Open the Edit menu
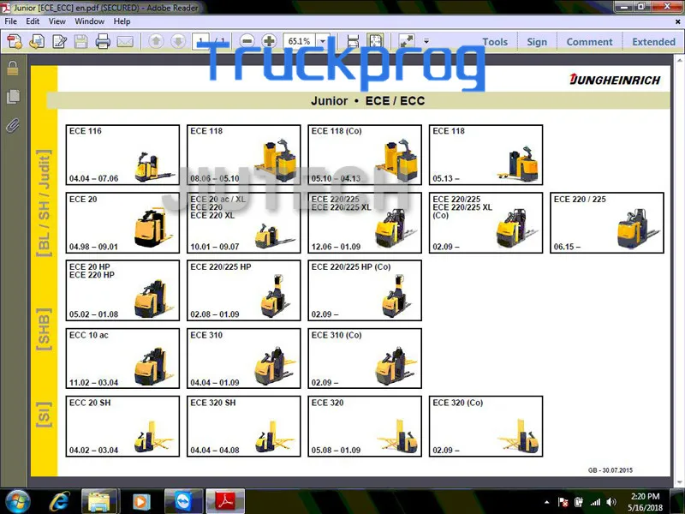 [x=33, y=21]
